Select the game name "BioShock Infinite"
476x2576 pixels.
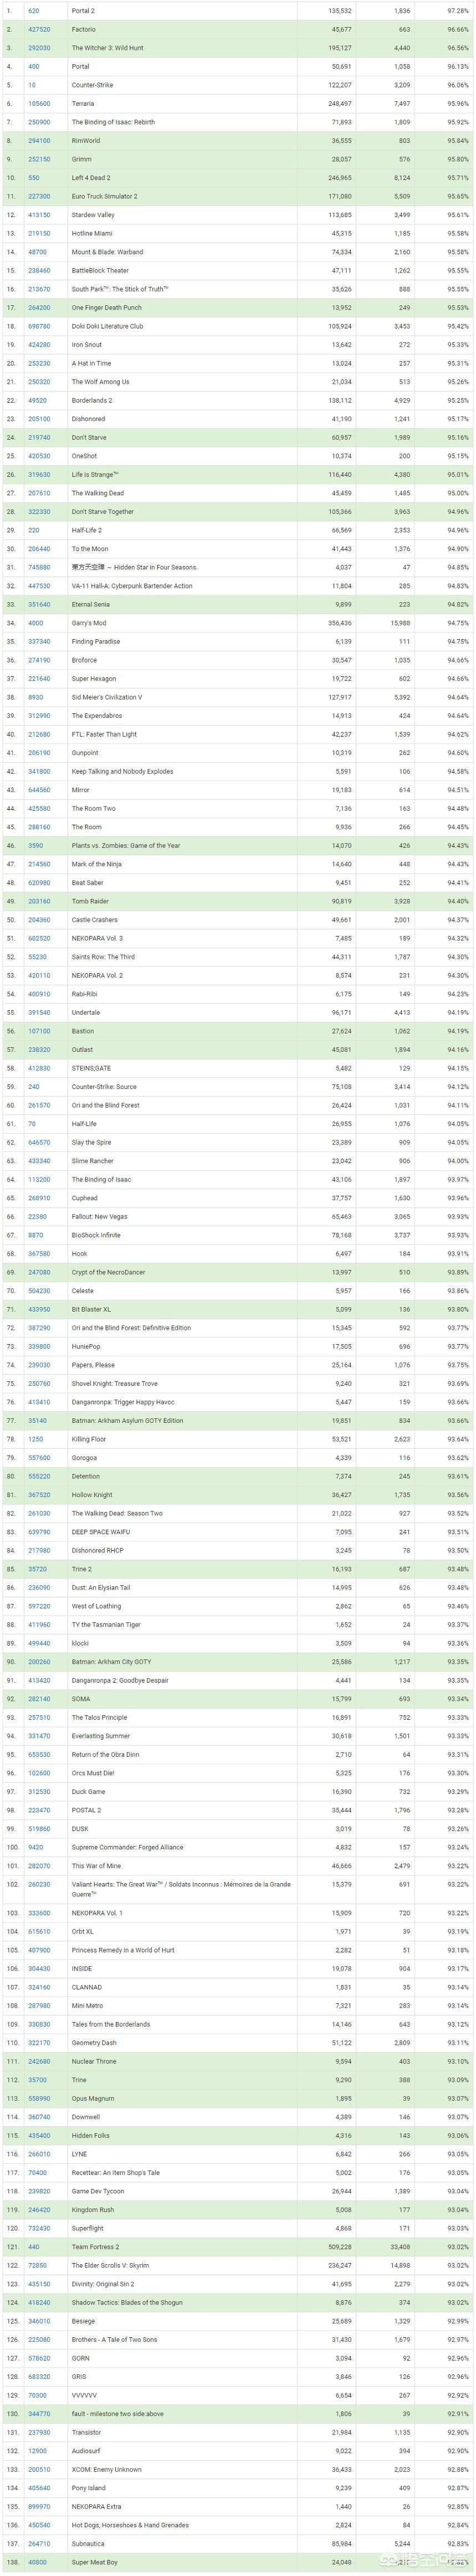pyautogui.click(x=96, y=1235)
